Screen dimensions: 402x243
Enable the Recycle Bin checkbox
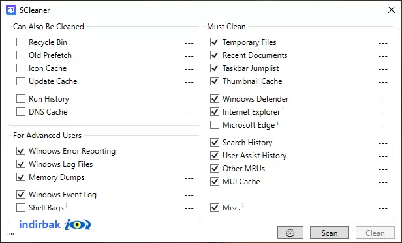(21, 42)
